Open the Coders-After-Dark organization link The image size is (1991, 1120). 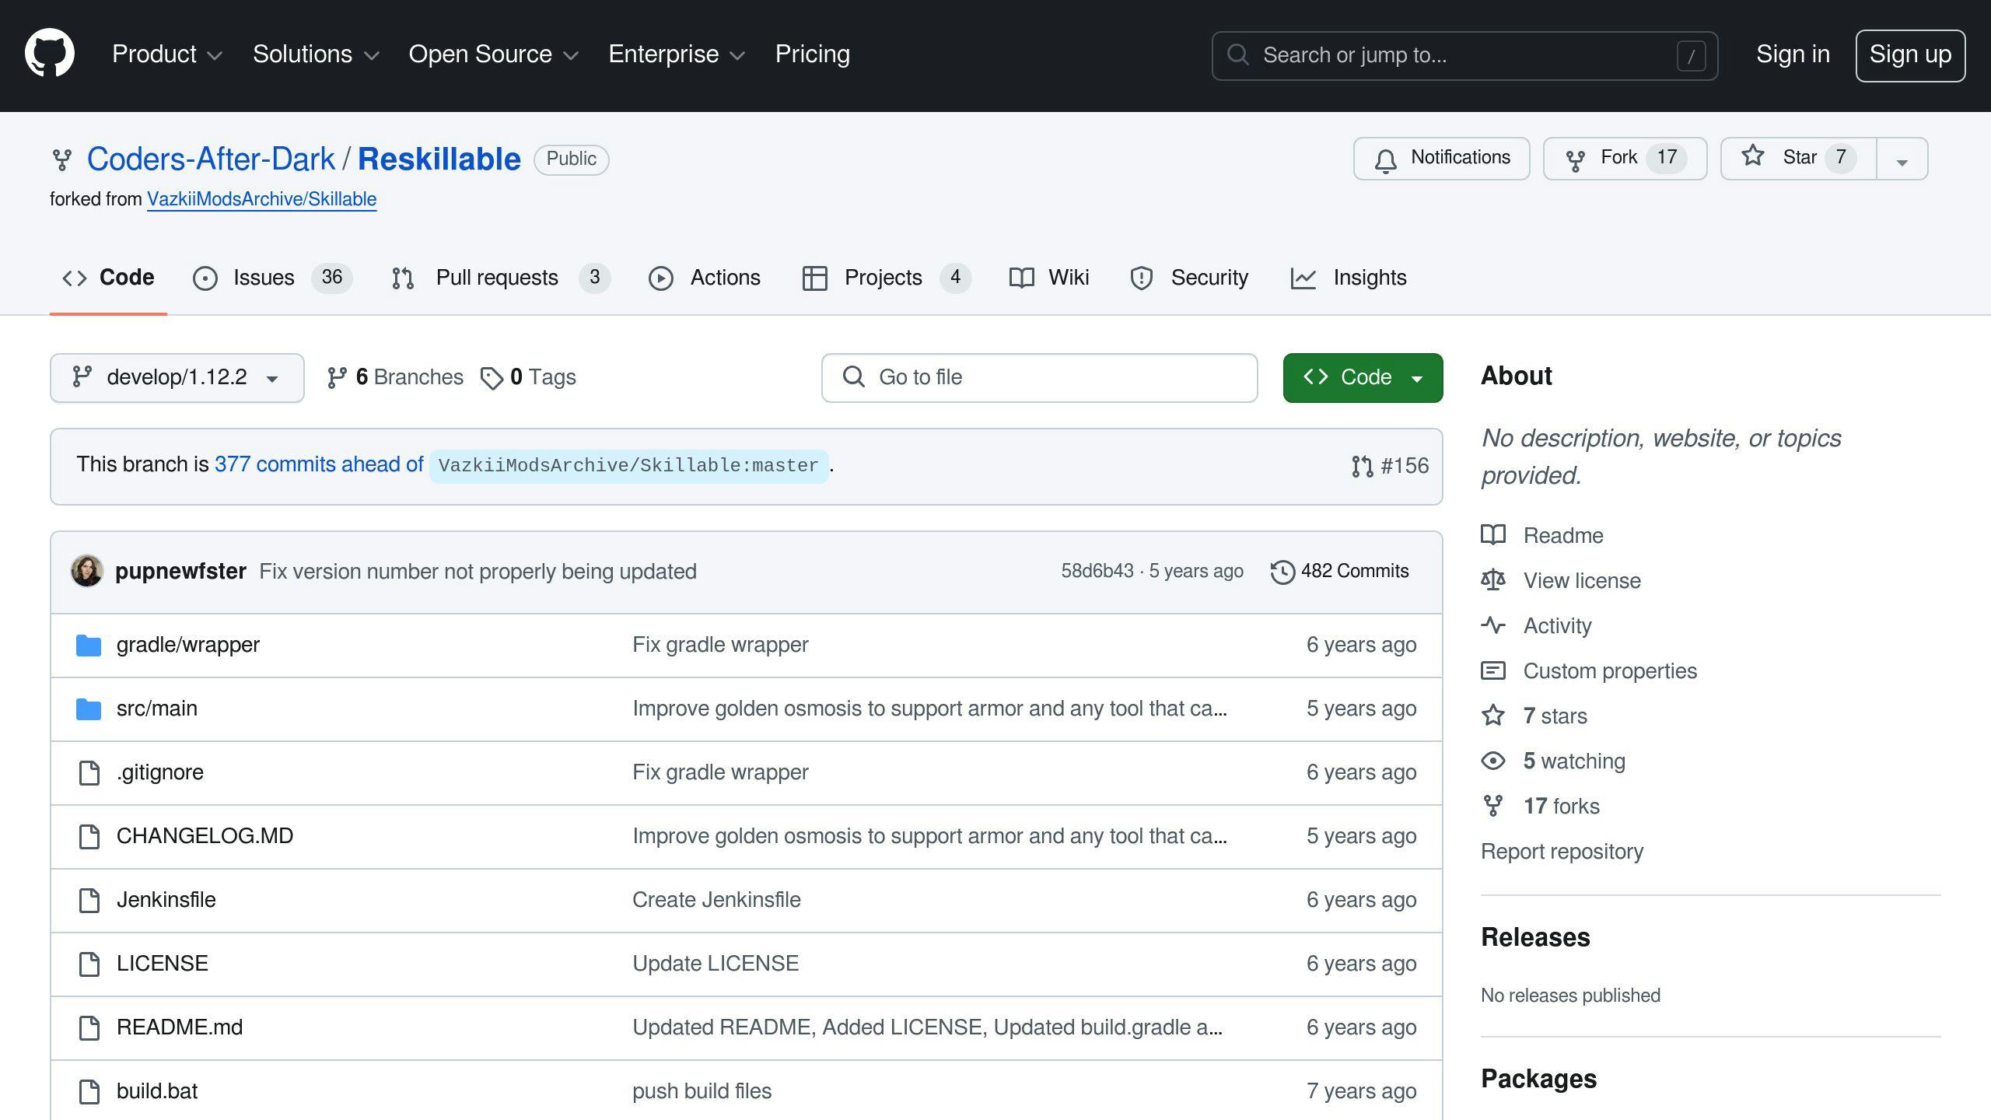(x=211, y=159)
